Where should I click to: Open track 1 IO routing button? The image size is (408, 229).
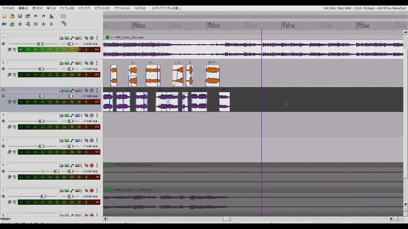[x=67, y=38]
